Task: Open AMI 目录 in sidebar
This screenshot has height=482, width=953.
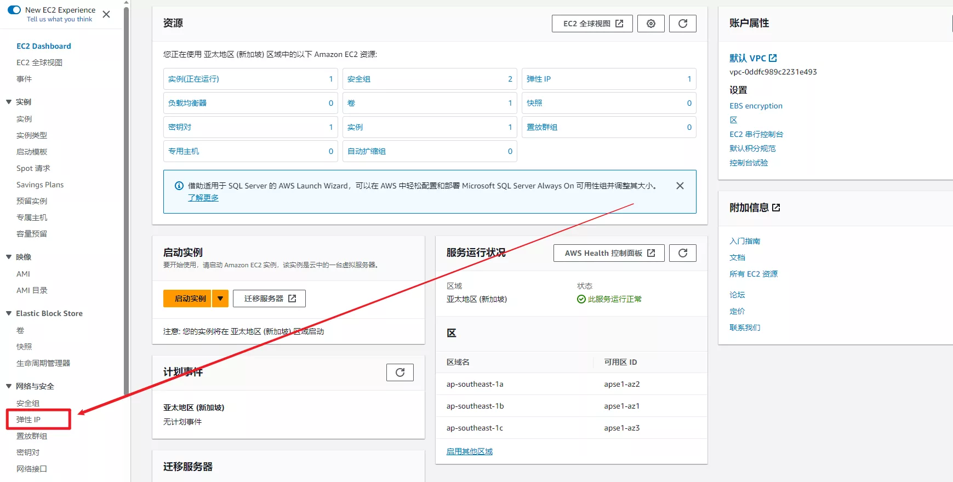Action: pos(32,290)
